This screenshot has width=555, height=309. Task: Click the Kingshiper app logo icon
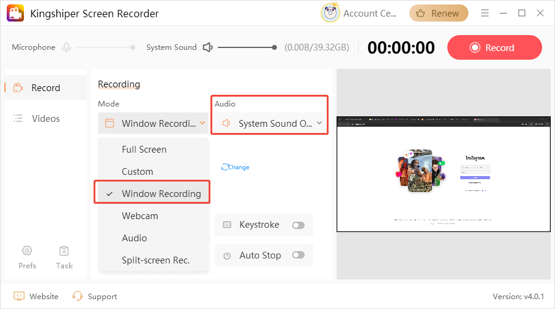point(15,13)
